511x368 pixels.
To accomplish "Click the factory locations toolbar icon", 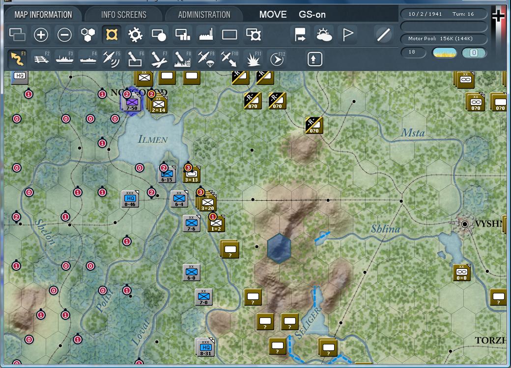I will (207, 34).
